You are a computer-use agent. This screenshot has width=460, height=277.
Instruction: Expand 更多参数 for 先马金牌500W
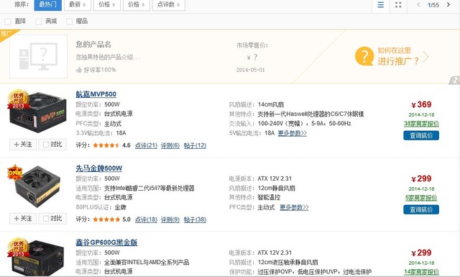click(294, 207)
